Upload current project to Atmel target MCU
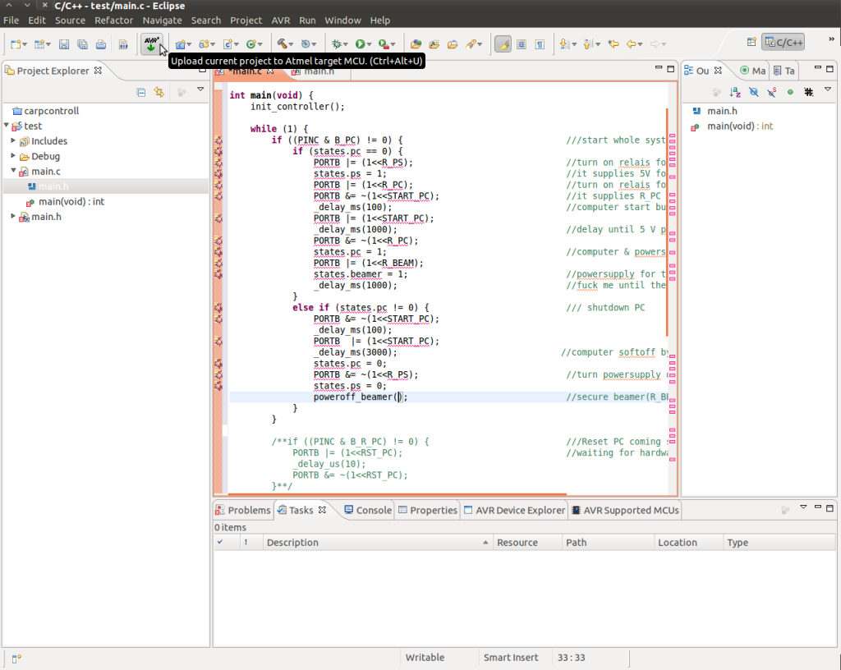 [x=152, y=44]
